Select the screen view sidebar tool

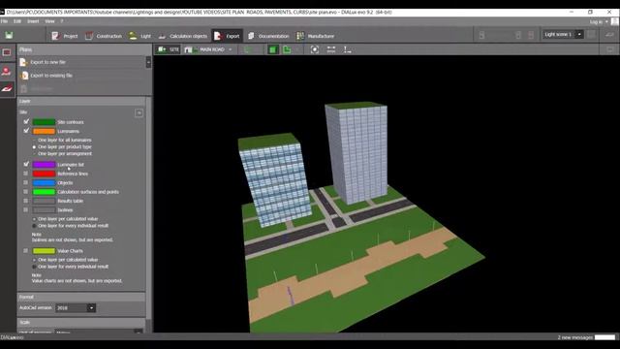pyautogui.click(x=7, y=51)
